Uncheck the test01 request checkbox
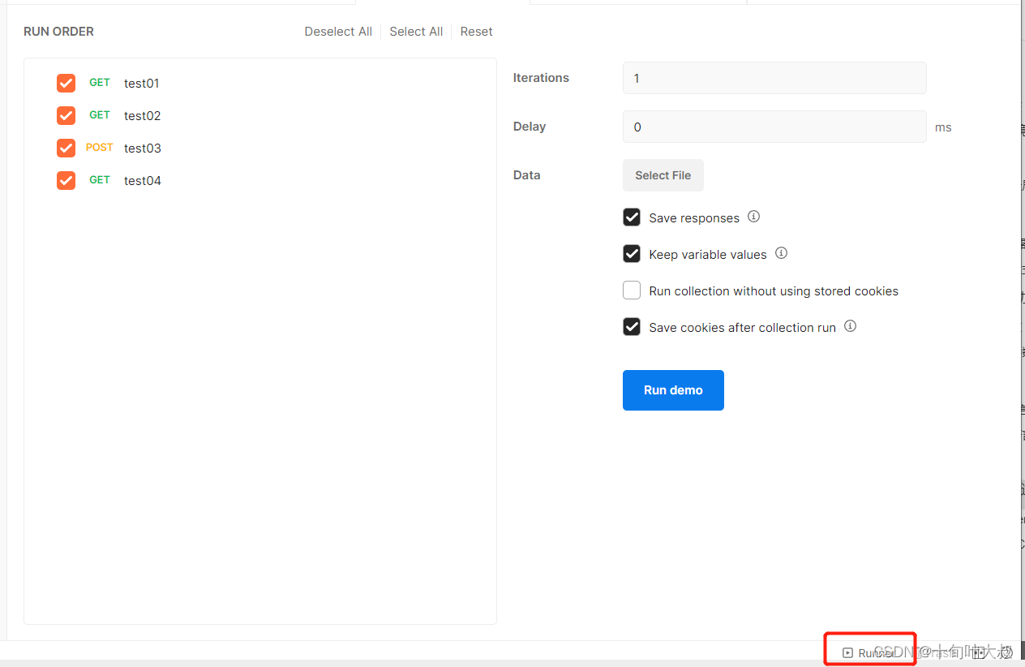The width and height of the screenshot is (1025, 667). click(66, 83)
